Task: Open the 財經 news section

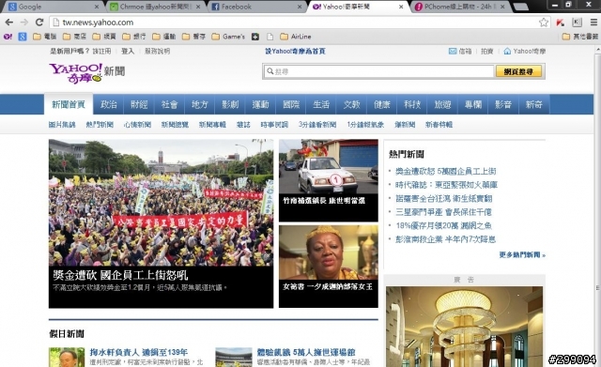Action: [139, 104]
